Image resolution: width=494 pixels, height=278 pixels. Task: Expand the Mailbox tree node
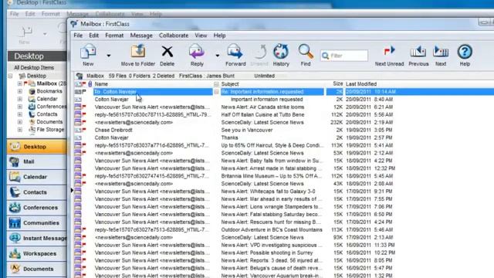pos(20,83)
